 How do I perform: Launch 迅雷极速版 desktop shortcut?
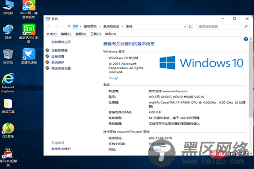29,56
